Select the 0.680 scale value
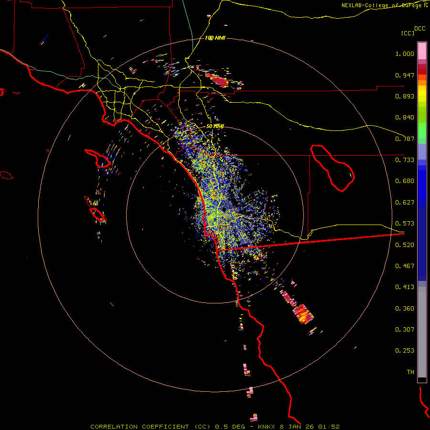Image resolution: width=430 pixels, height=430 pixels. coord(405,181)
